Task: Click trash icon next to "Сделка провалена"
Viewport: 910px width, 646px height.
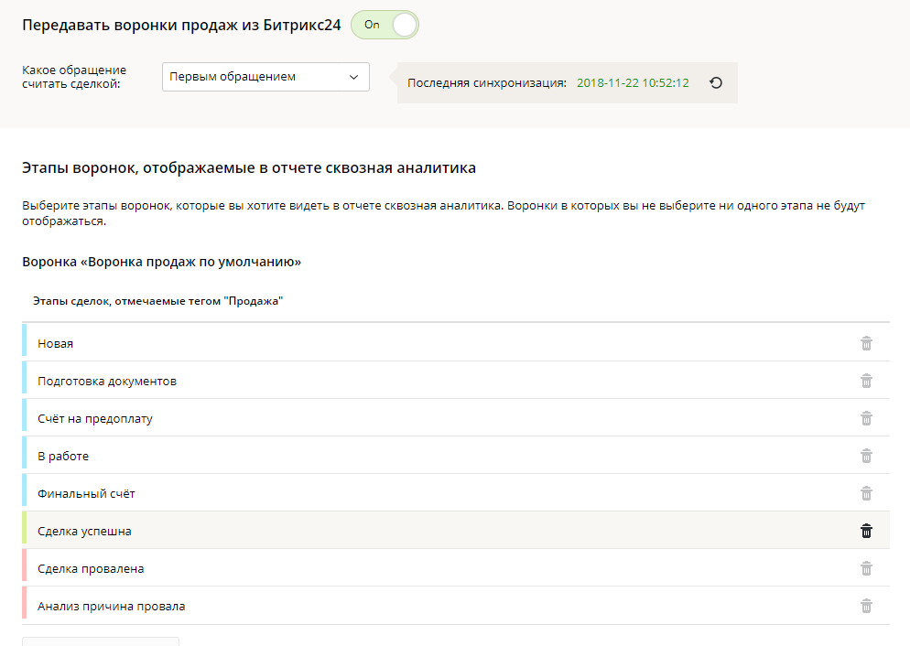Action: pos(866,568)
